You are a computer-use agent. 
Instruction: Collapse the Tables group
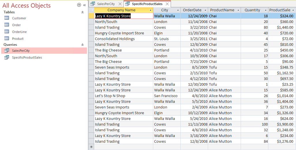point(82,12)
